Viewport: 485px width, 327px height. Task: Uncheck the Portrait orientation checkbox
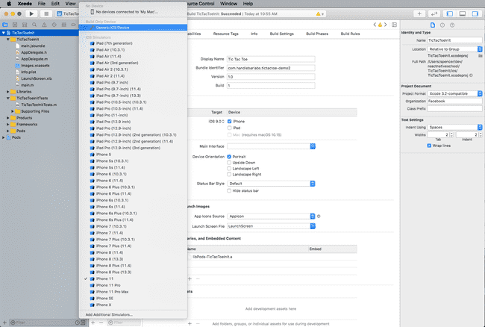tap(229, 157)
